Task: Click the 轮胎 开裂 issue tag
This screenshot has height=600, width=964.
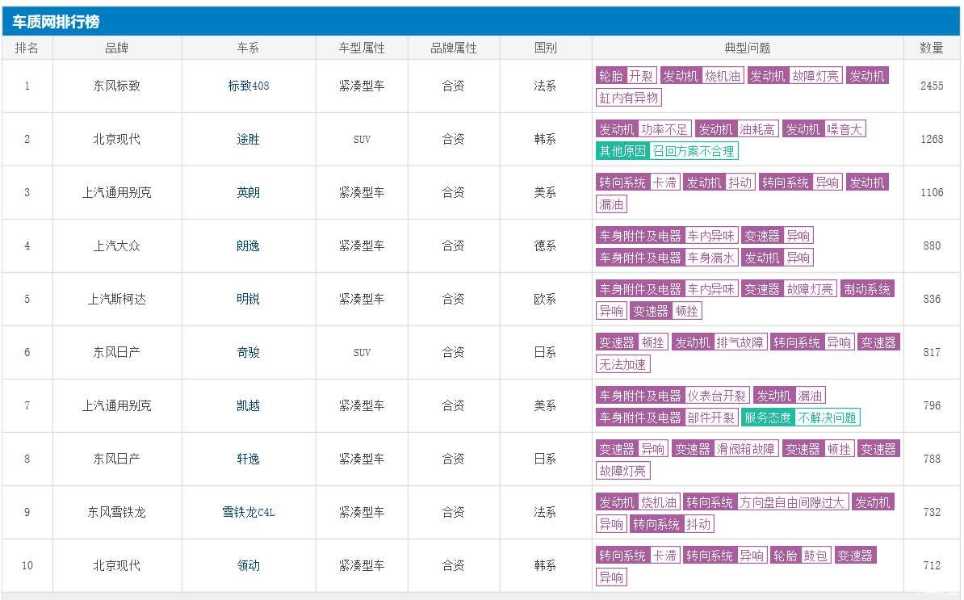Action: click(626, 76)
